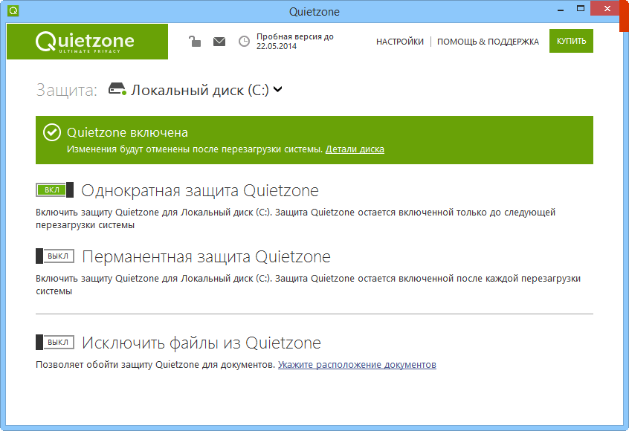This screenshot has width=629, height=431.
Task: Click the green КУПИТЬ button
Action: click(570, 41)
